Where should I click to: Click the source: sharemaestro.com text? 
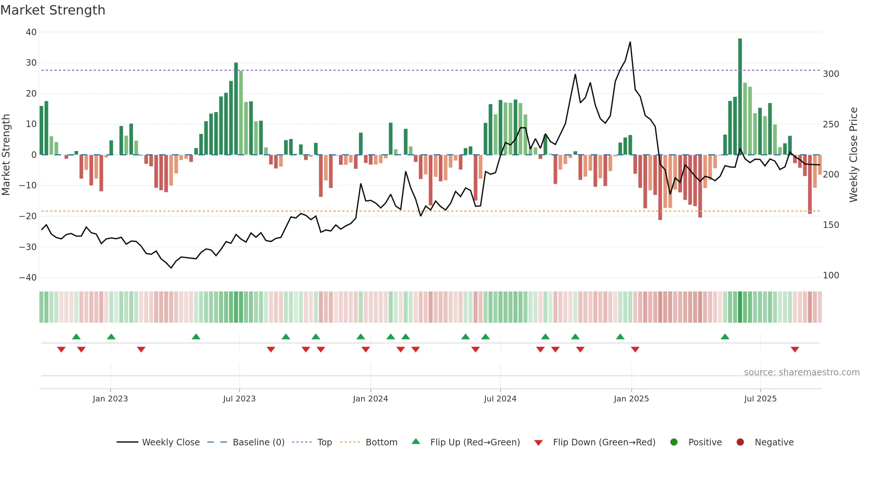[802, 372]
